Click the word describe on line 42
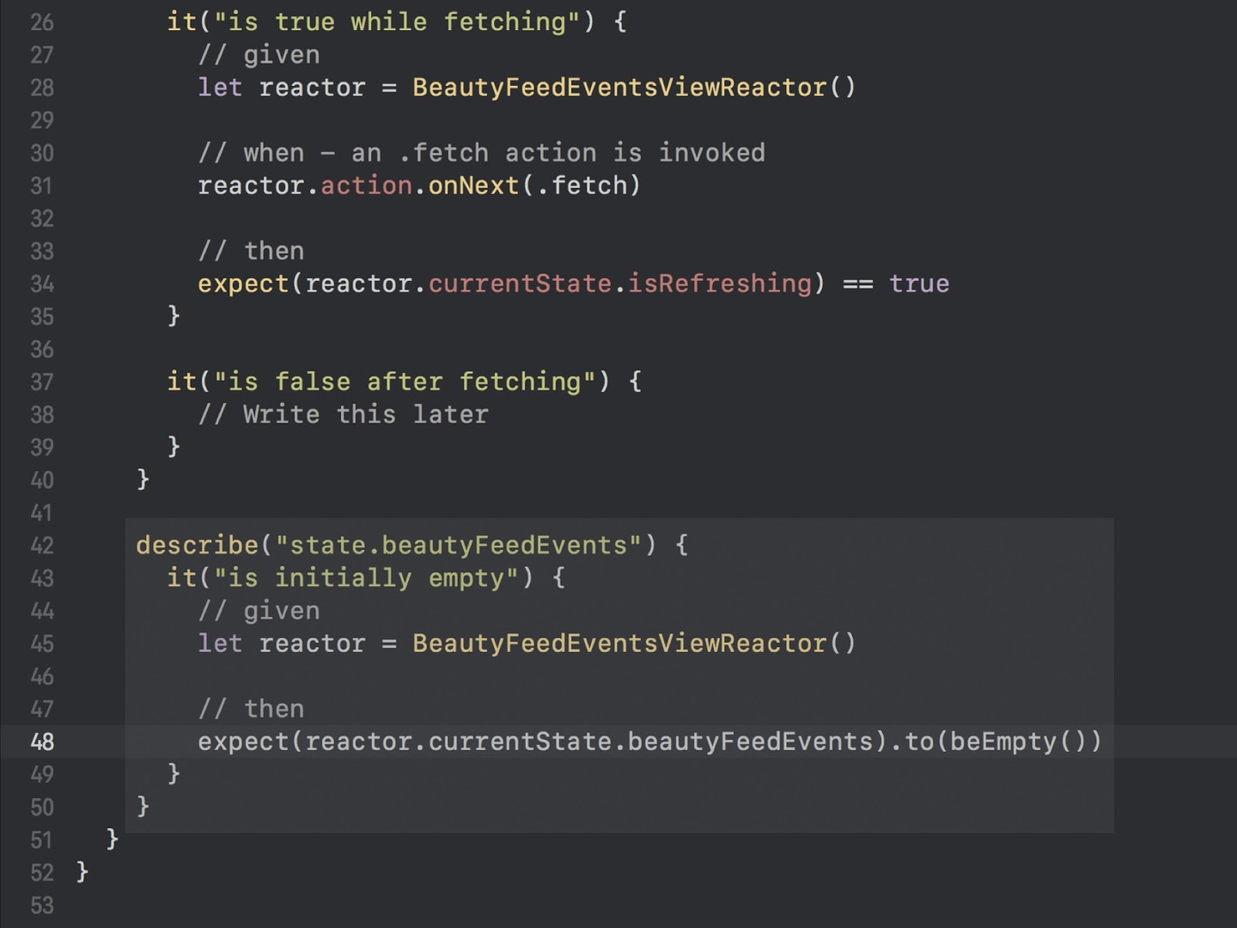Viewport: 1237px width, 928px height. pyautogui.click(x=197, y=546)
